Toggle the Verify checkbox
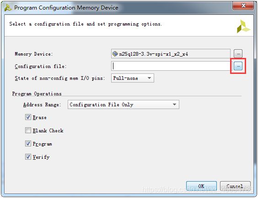 click(x=28, y=157)
